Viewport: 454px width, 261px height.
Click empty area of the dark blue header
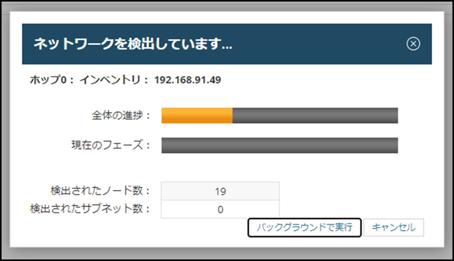click(x=318, y=44)
